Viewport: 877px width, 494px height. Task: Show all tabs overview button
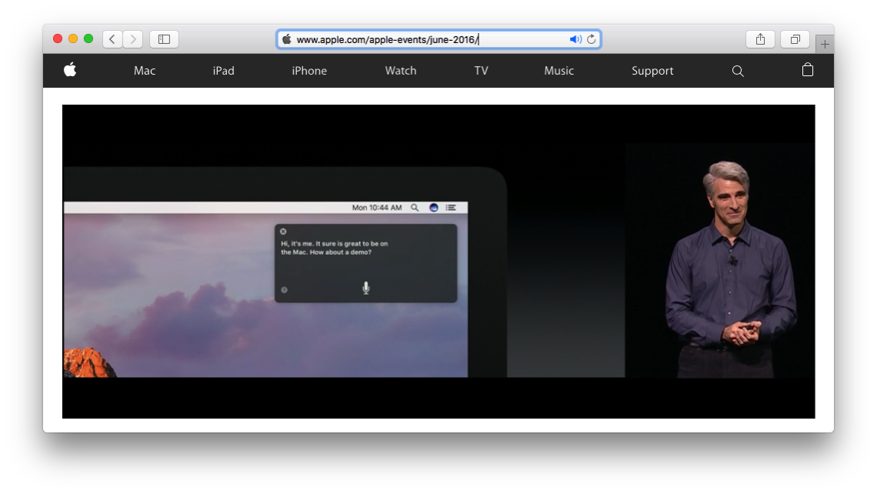coord(795,39)
